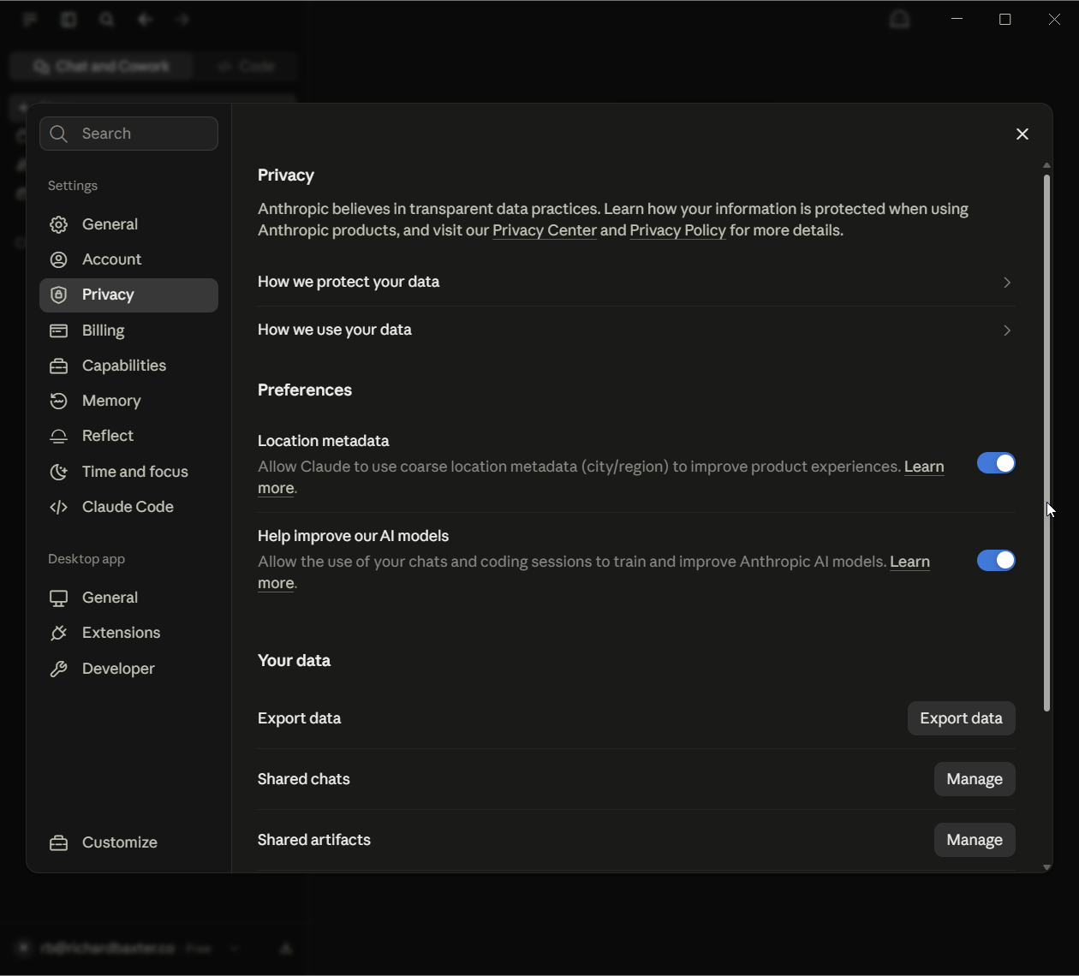
Task: Toggle the sidebar panel icon in main toolbar
Action: click(69, 19)
